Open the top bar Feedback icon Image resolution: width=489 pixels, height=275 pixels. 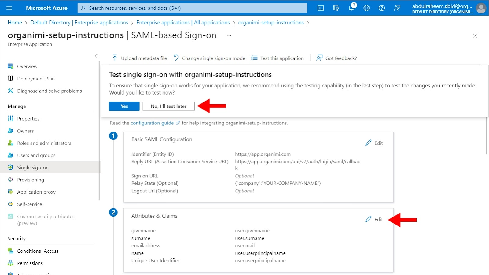(397, 8)
